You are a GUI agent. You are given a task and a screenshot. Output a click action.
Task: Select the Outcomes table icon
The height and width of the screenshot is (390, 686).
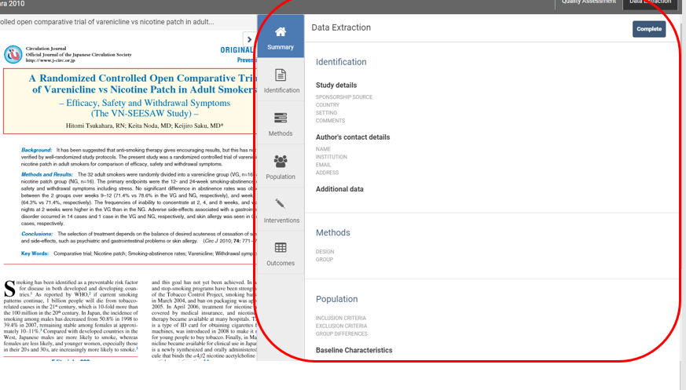click(x=281, y=248)
